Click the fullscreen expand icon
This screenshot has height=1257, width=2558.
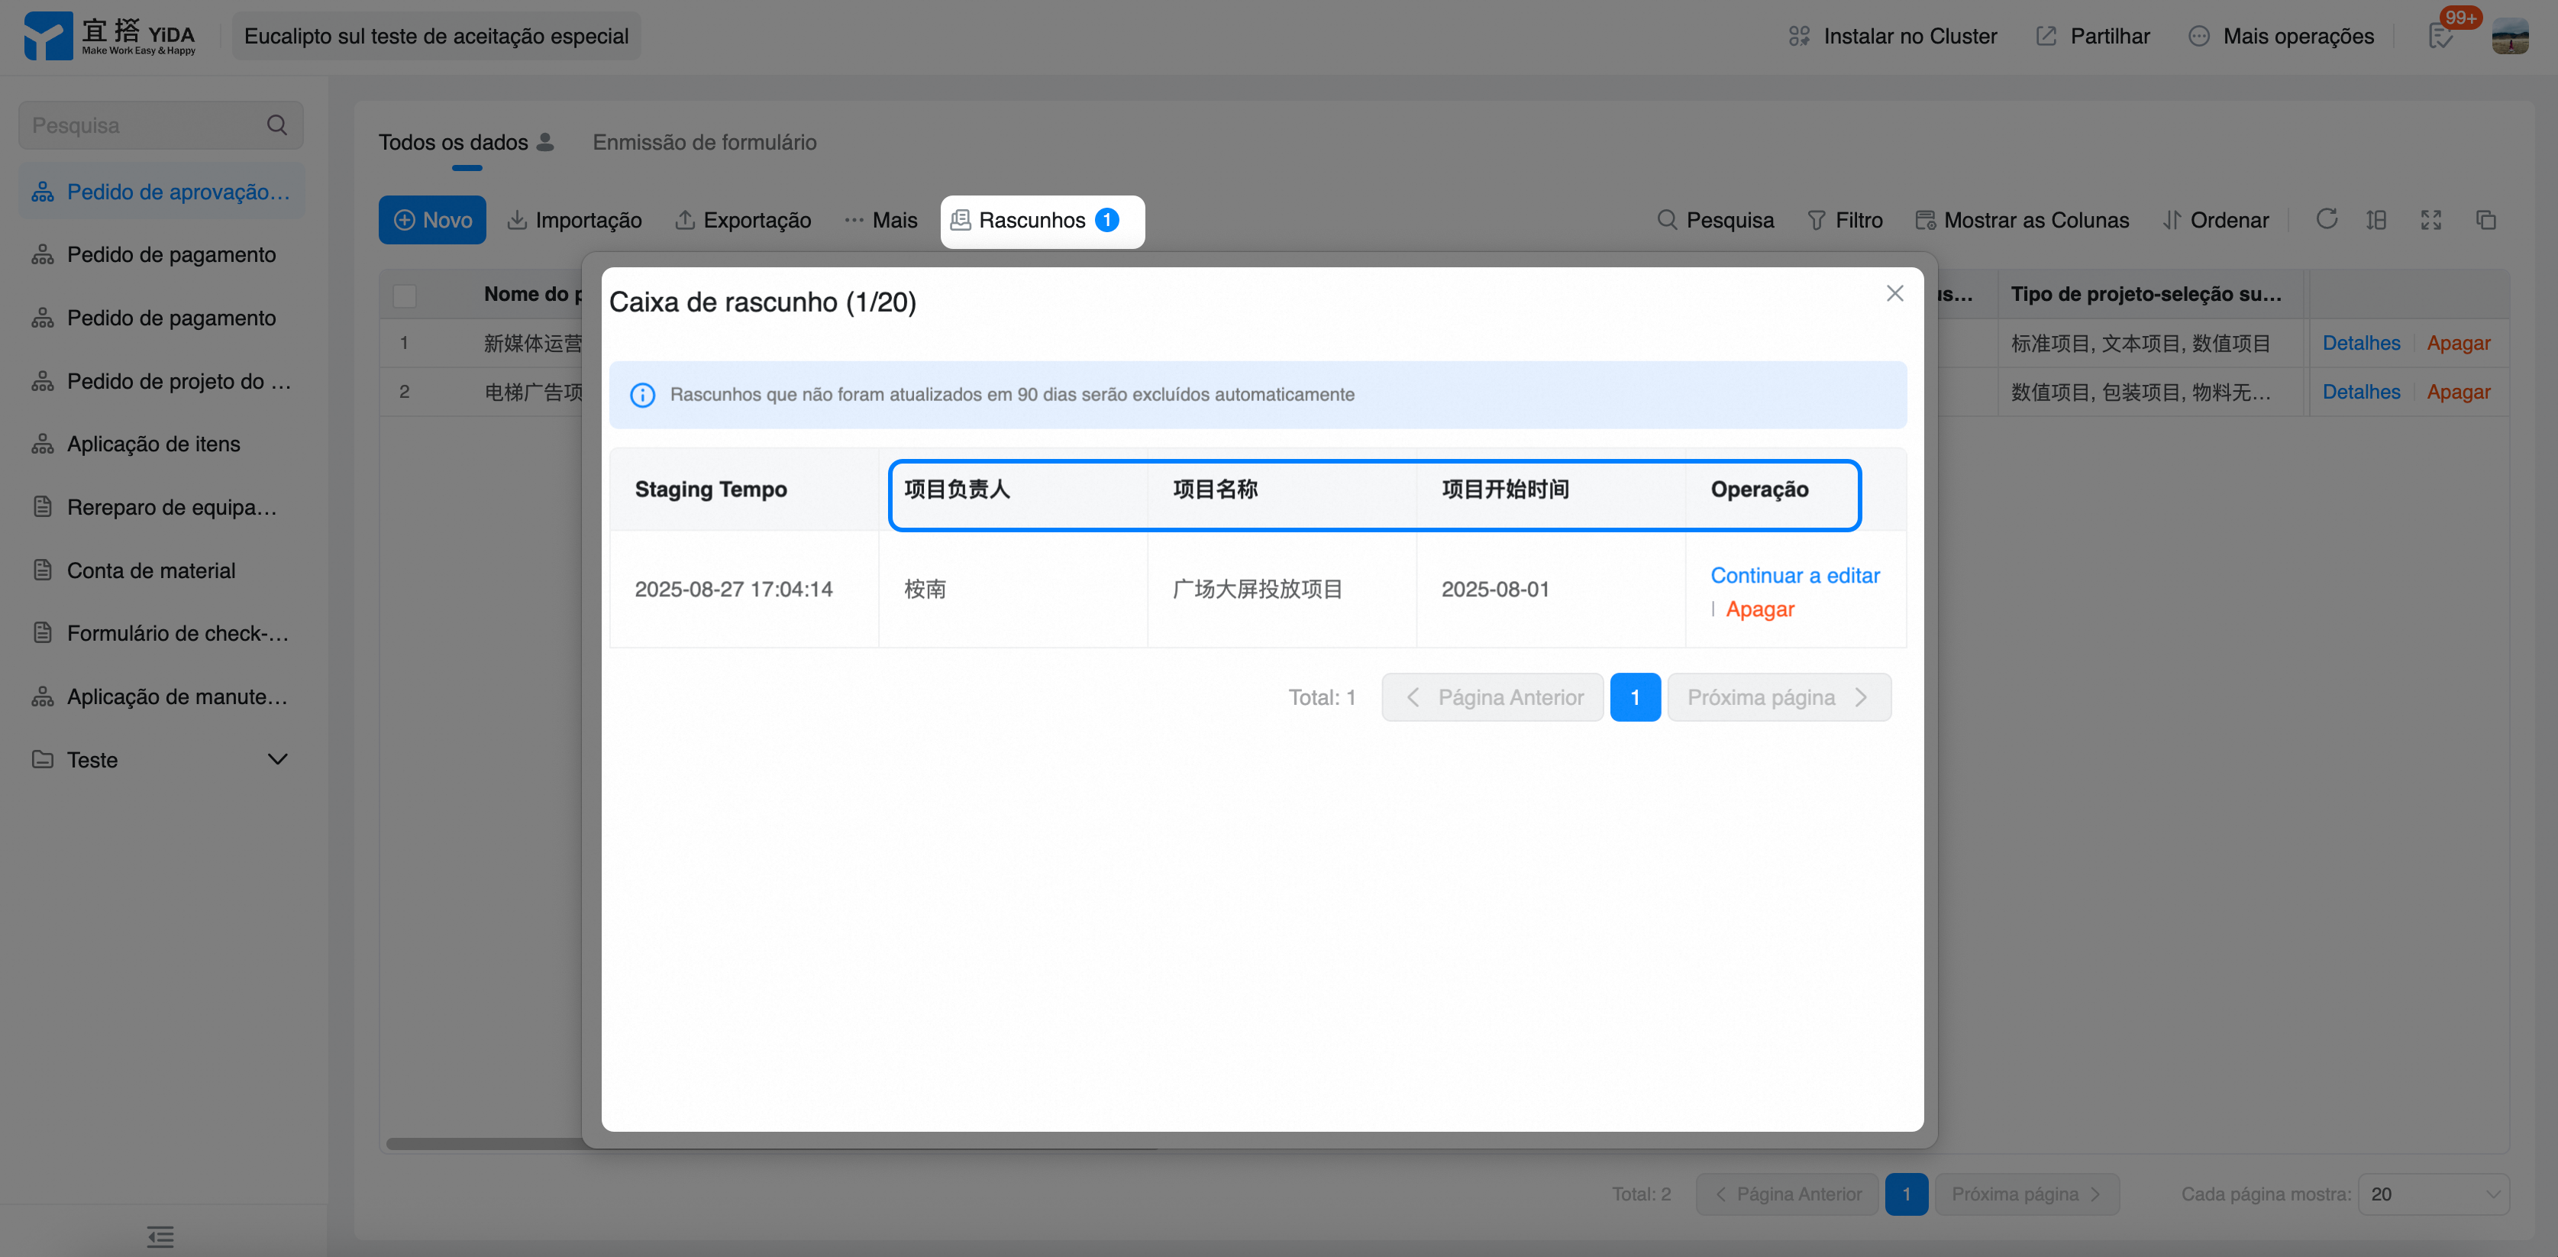pos(2431,219)
